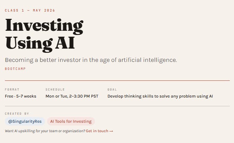This screenshot has width=234, height=143.
Task: Select the Investing Using AI heading
Action: 44,35
